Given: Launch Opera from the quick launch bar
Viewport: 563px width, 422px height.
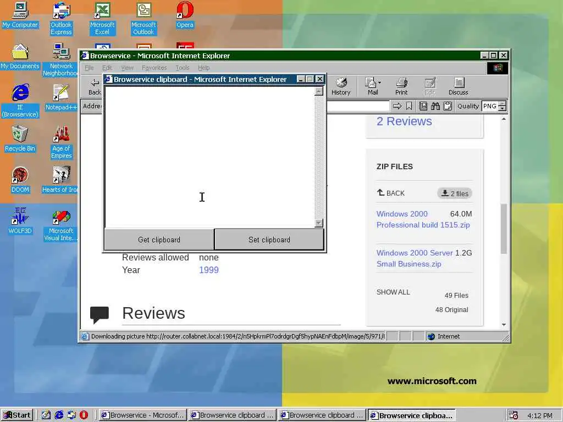Looking at the screenshot, I should (84, 415).
